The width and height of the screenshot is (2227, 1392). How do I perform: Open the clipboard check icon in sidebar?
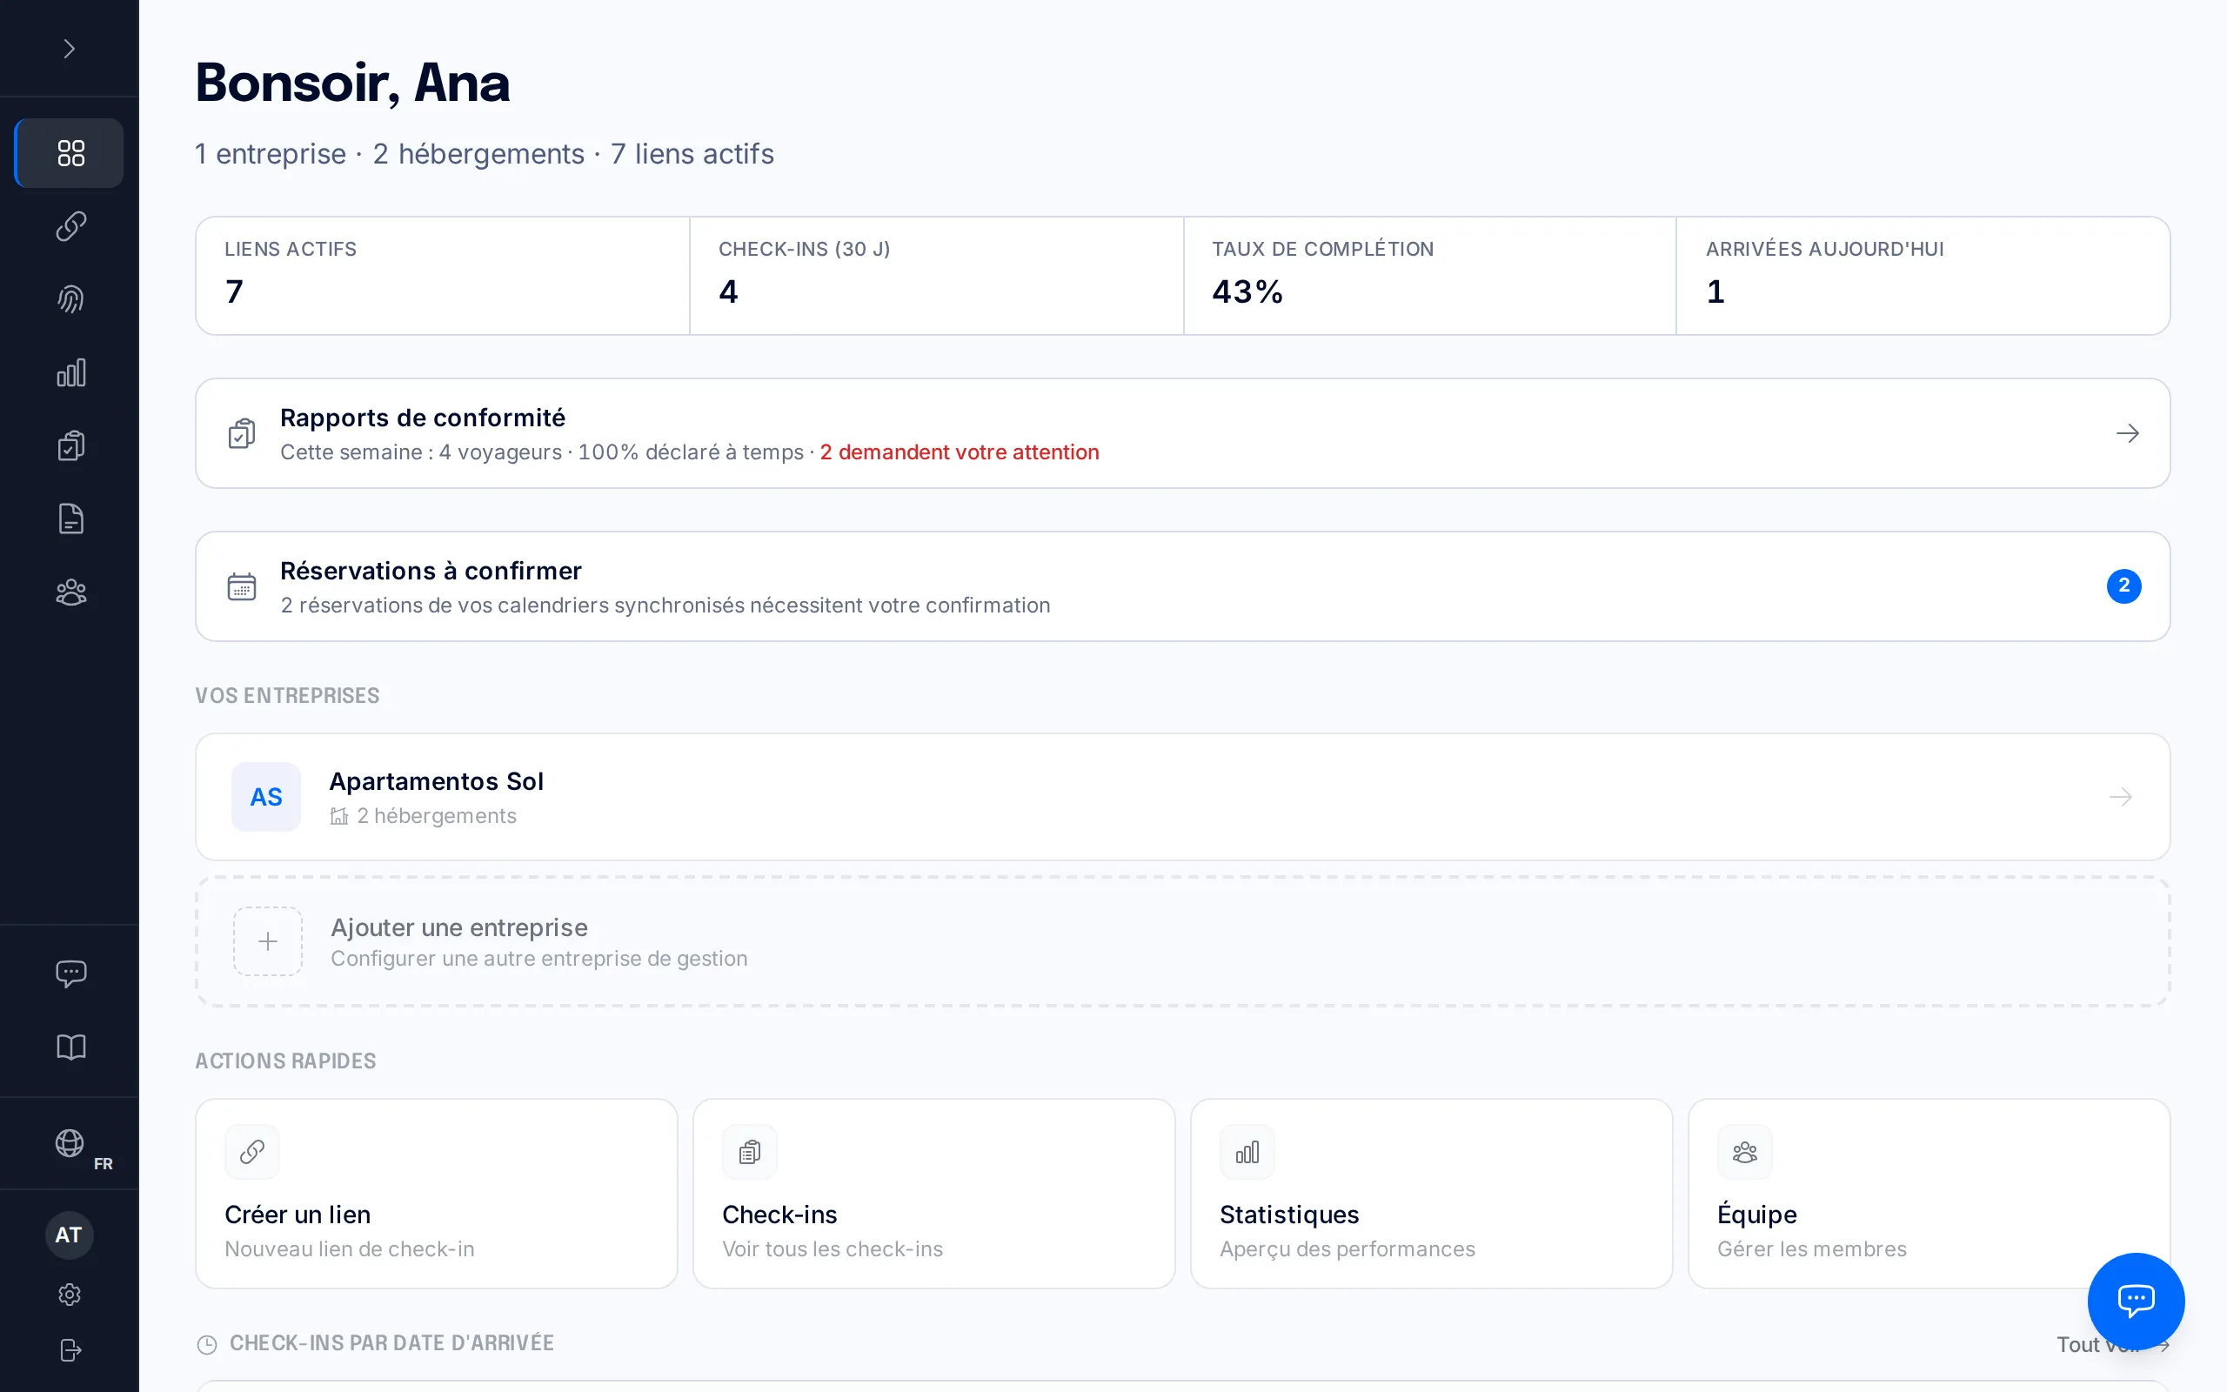click(x=70, y=445)
